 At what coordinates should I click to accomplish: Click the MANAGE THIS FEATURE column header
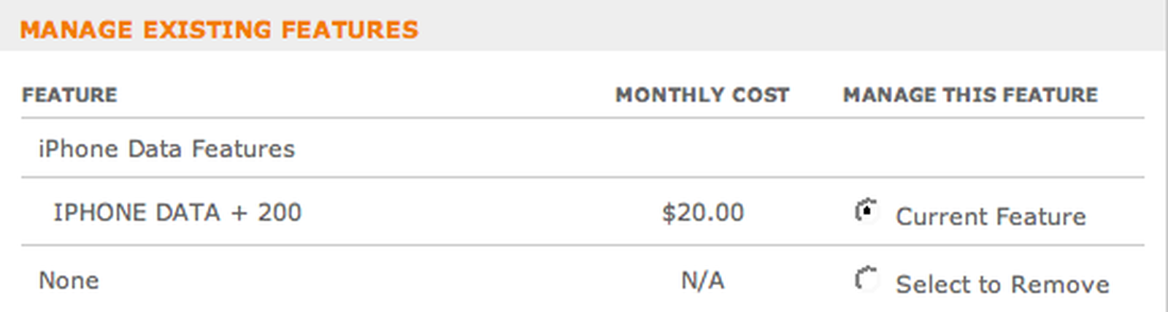pyautogui.click(x=970, y=95)
